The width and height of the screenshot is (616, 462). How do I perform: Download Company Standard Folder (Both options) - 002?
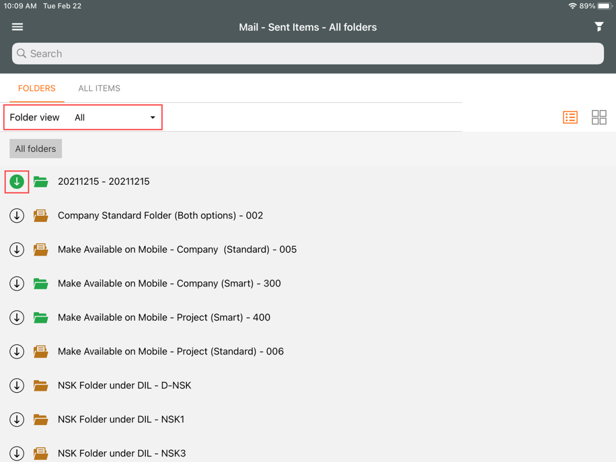point(17,216)
